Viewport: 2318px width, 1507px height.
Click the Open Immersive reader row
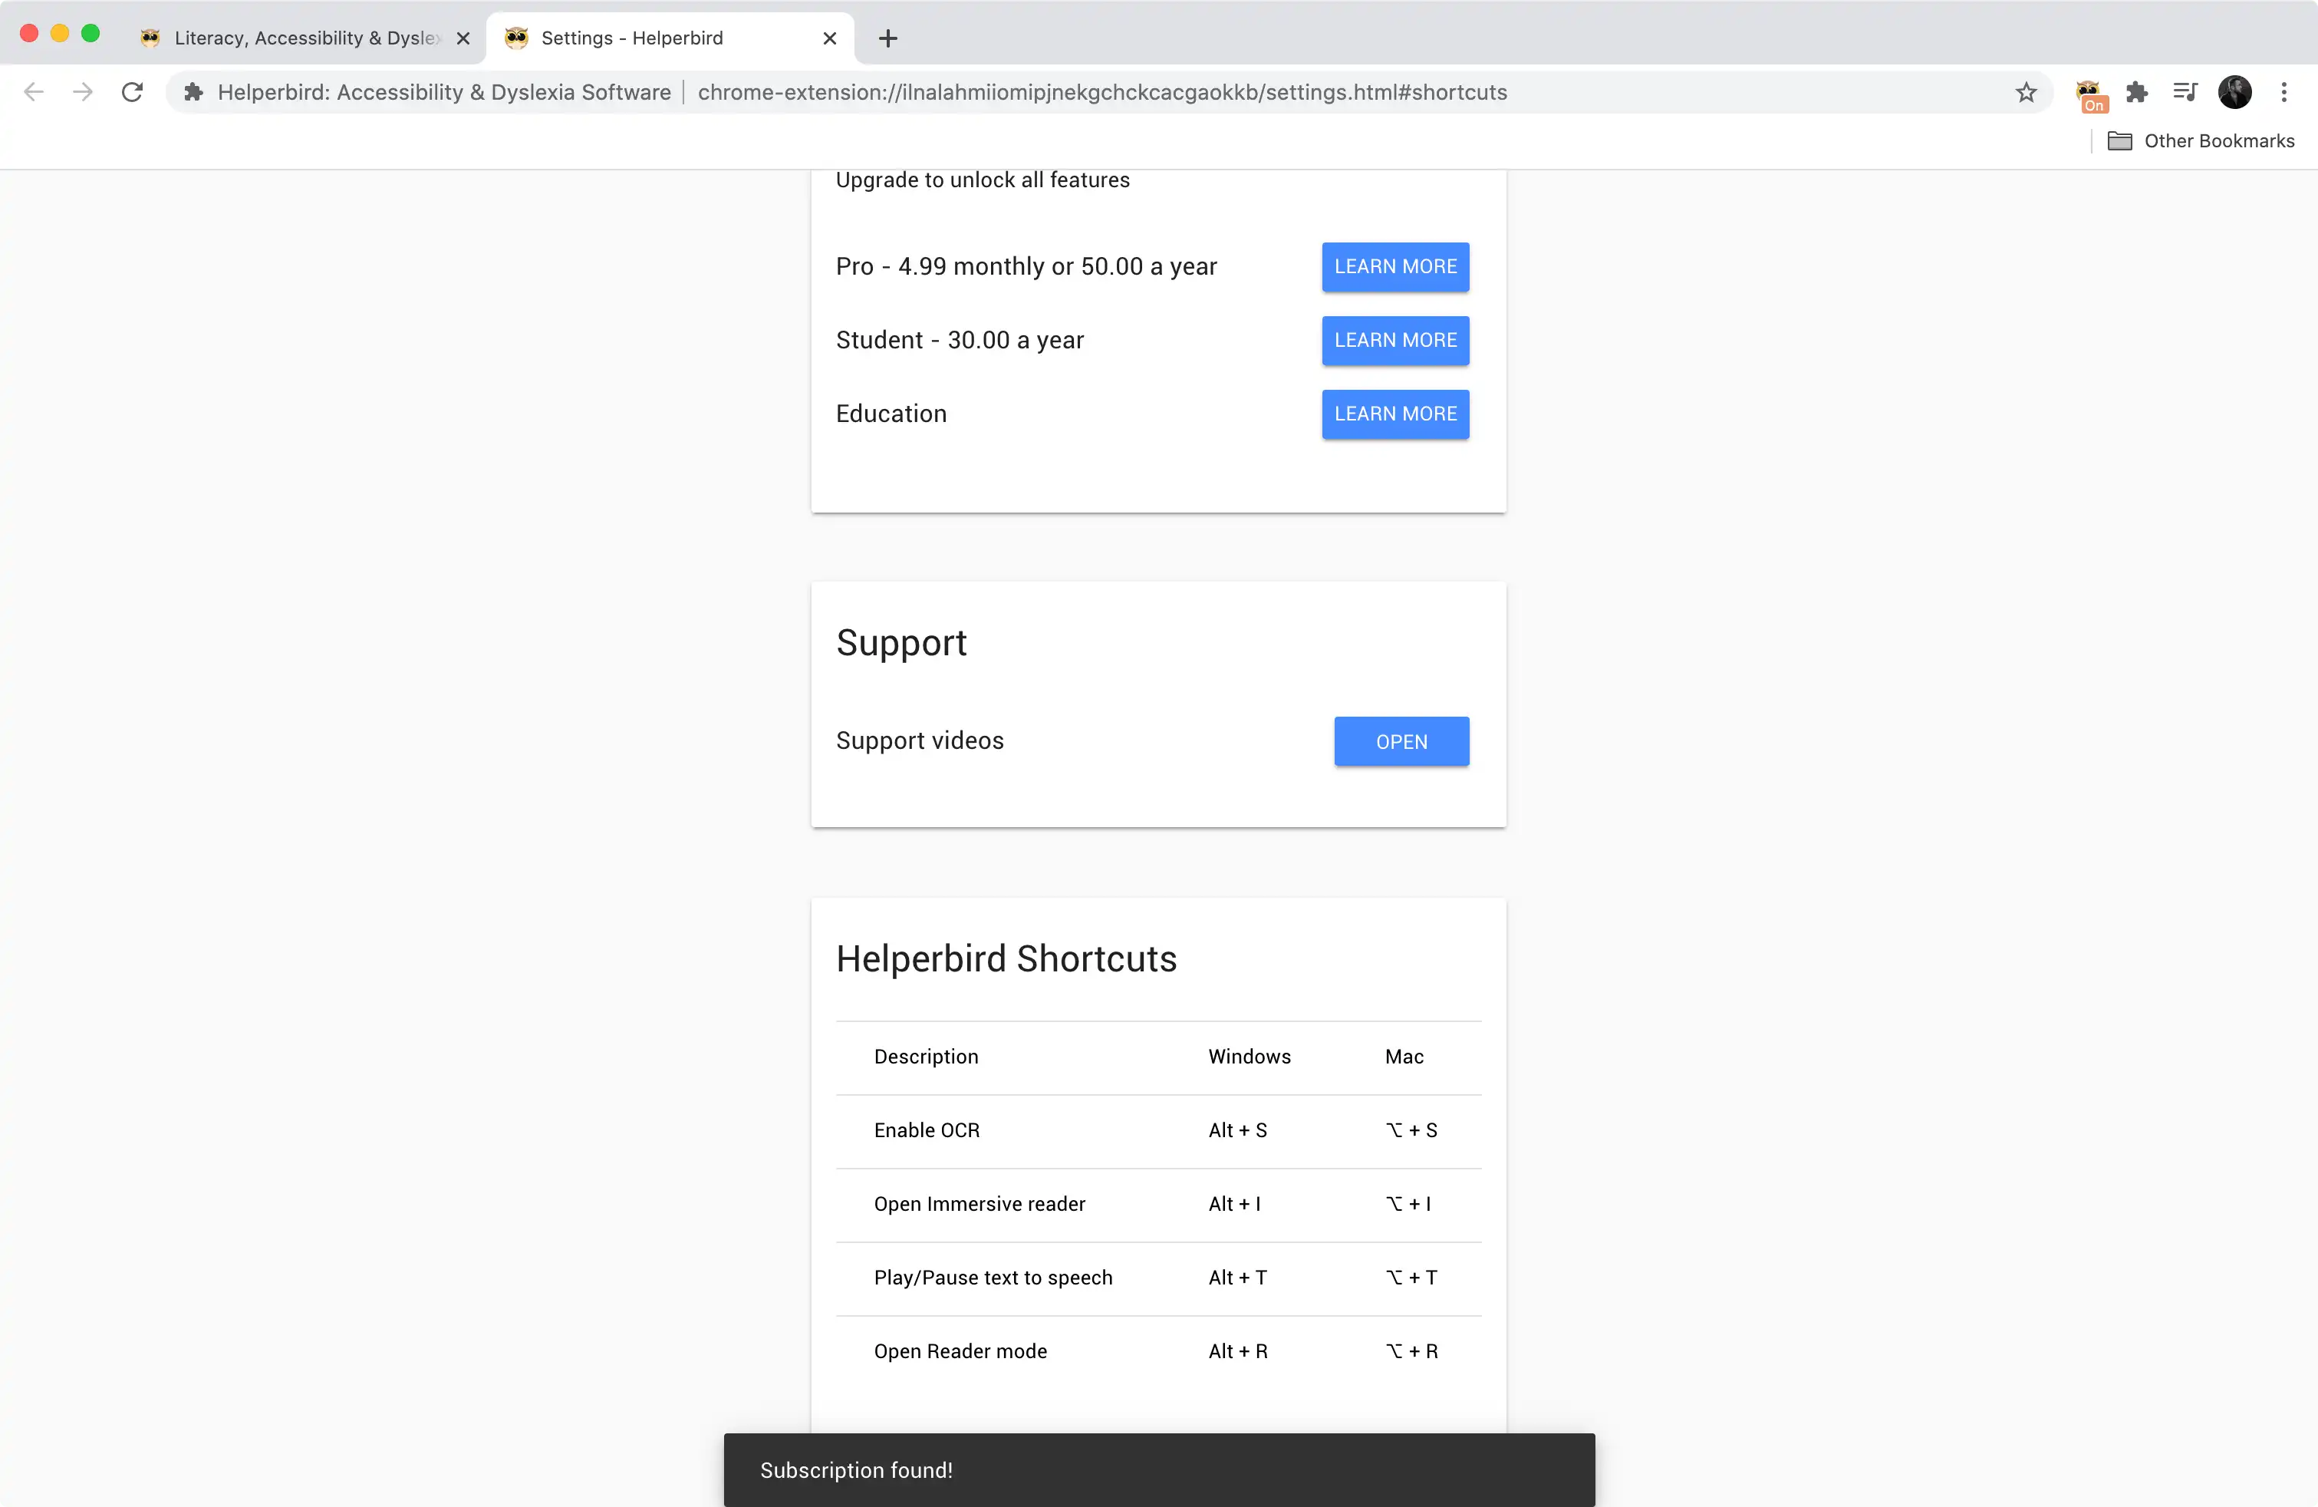tap(1158, 1204)
